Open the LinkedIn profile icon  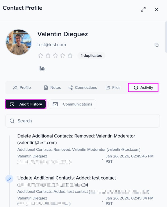[42, 68]
